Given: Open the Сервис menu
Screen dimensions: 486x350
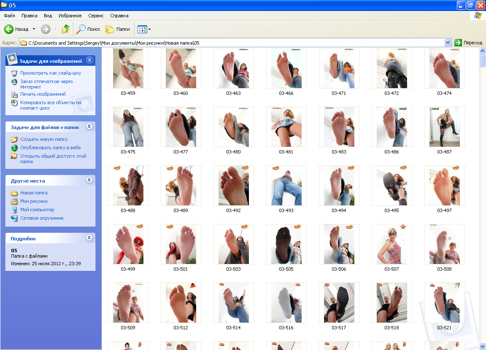Looking at the screenshot, I should coord(96,16).
